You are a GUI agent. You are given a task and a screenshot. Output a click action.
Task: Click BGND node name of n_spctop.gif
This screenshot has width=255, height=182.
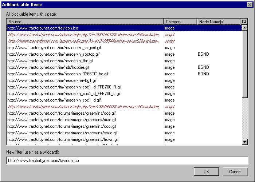point(203,54)
